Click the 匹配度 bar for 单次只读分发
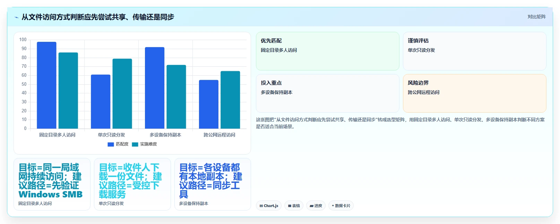The width and height of the screenshot is (560, 224). click(x=101, y=102)
